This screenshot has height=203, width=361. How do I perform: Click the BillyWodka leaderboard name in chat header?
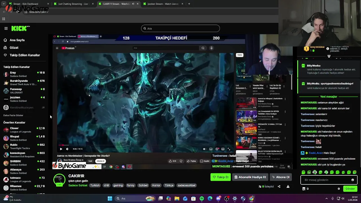point(317,47)
